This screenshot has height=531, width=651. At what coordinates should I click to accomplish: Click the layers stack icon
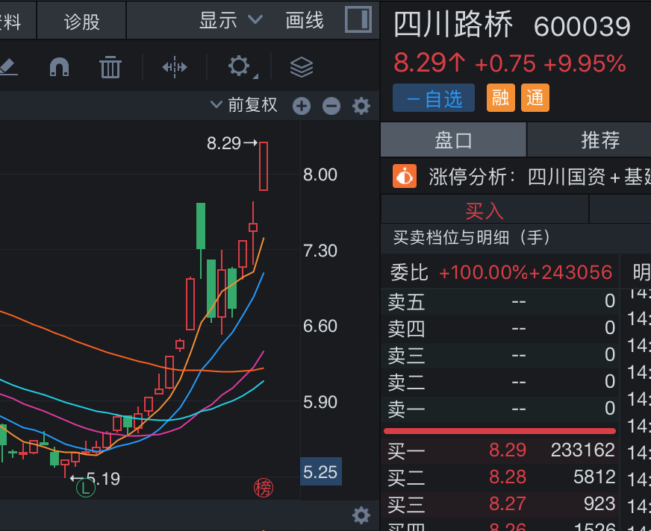point(302,67)
